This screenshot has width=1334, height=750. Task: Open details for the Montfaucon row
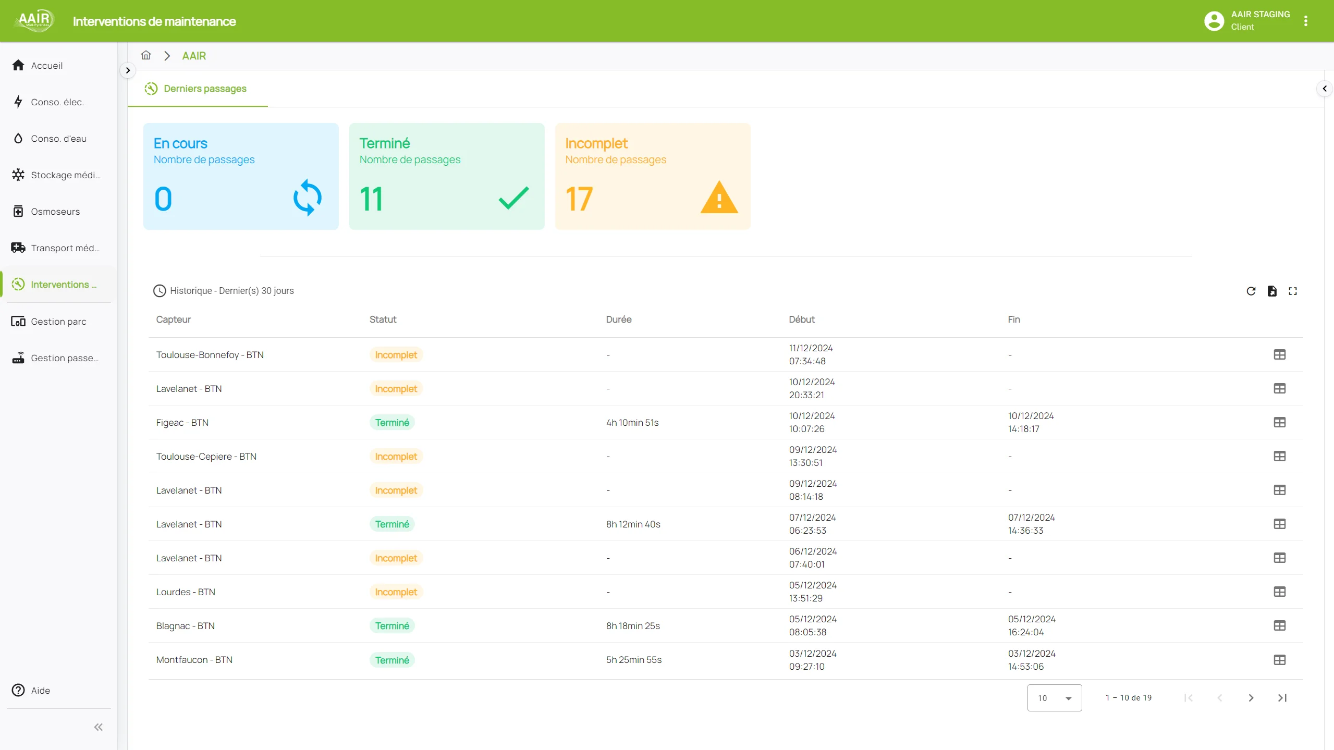[x=1279, y=660]
